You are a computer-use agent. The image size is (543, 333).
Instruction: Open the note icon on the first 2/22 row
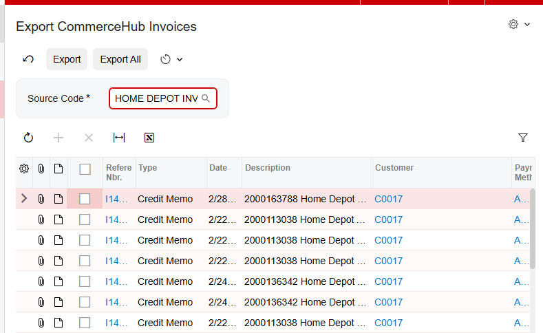coord(58,219)
